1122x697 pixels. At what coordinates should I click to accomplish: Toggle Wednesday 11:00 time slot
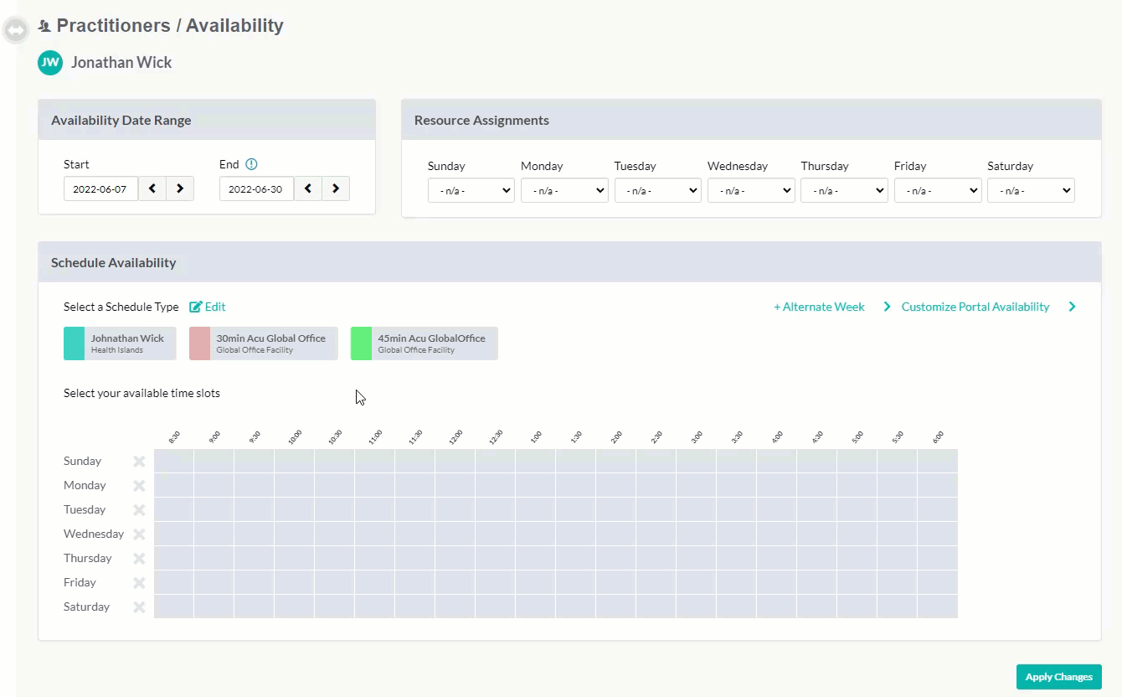[375, 534]
